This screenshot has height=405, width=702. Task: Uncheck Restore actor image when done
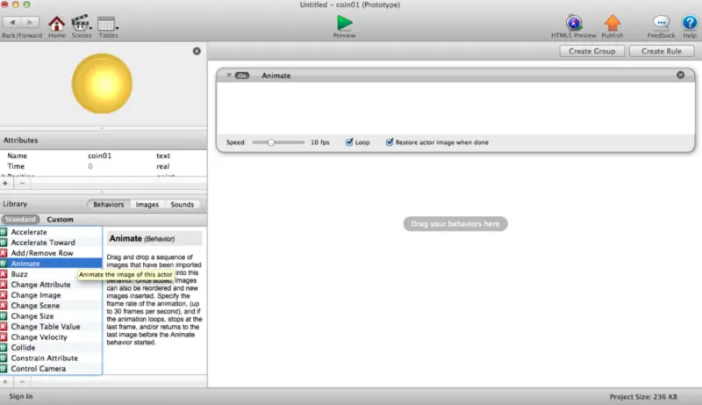tap(390, 142)
